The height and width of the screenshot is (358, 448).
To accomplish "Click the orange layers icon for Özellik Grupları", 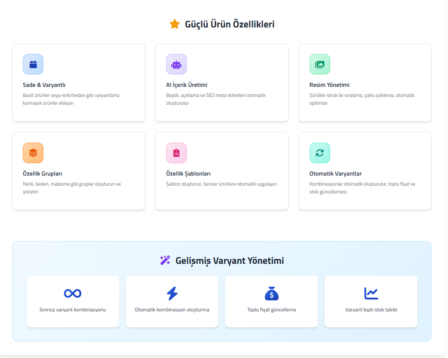I will click(33, 153).
